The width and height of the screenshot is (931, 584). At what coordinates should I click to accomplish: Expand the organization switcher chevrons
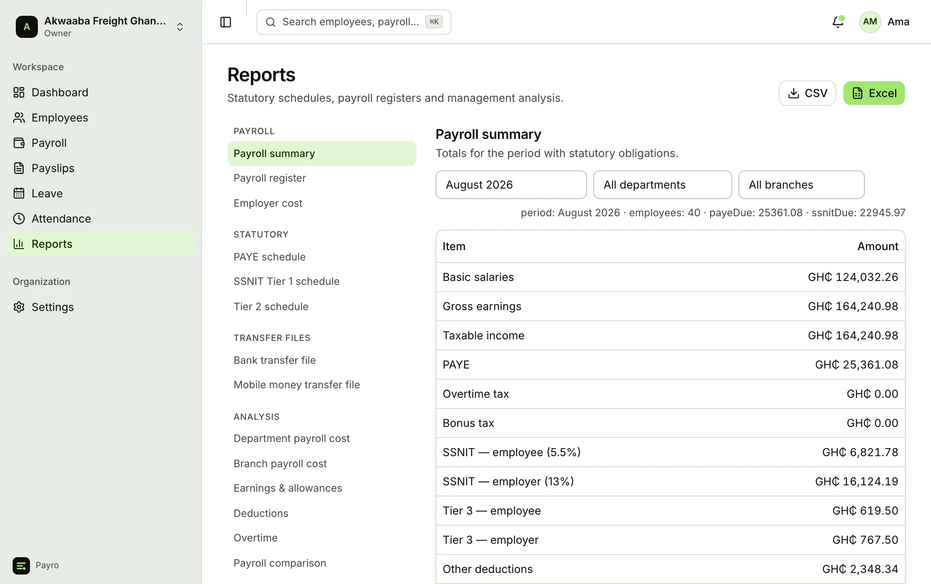point(180,27)
